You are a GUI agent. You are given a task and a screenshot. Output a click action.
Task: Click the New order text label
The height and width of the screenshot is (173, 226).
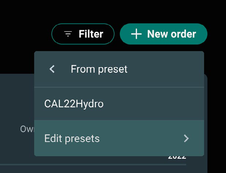(x=172, y=34)
